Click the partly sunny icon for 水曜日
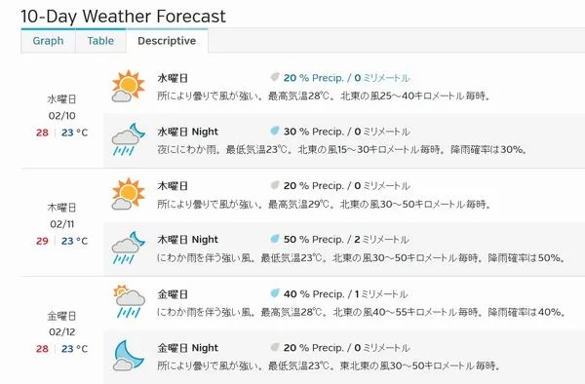The image size is (585, 384). point(128,86)
